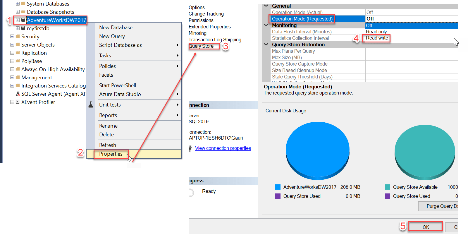This screenshot has height=235, width=468.
Task: Collapse the Query Store Retention section
Action: pyautogui.click(x=266, y=44)
